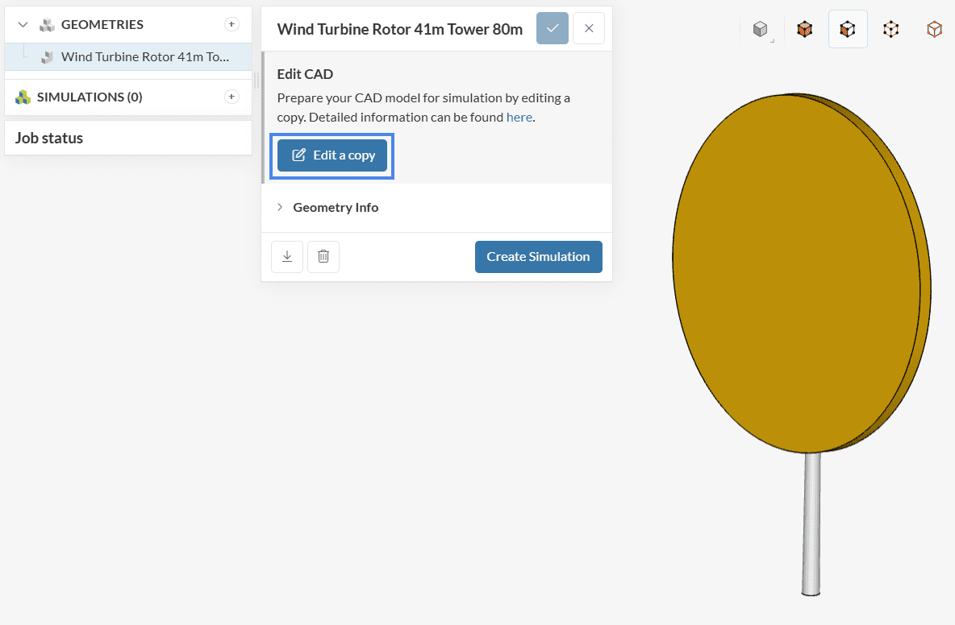Click the download geometry icon
This screenshot has width=955, height=625.
[x=287, y=257]
